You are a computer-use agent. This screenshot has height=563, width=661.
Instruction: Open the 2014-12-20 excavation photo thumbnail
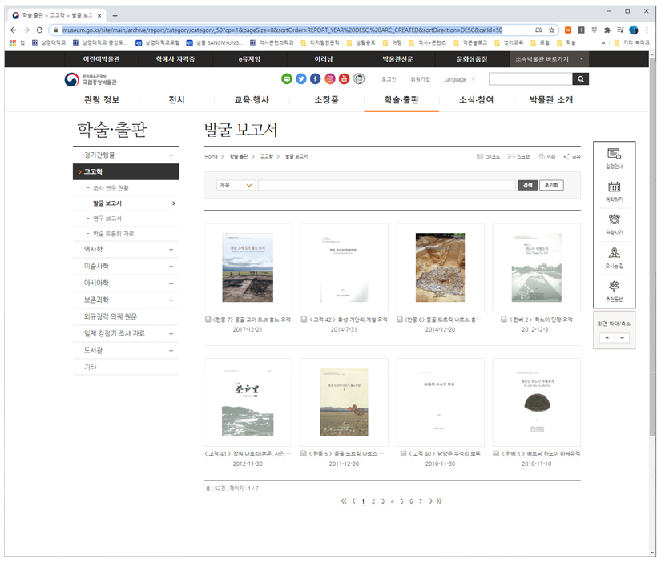point(440,267)
